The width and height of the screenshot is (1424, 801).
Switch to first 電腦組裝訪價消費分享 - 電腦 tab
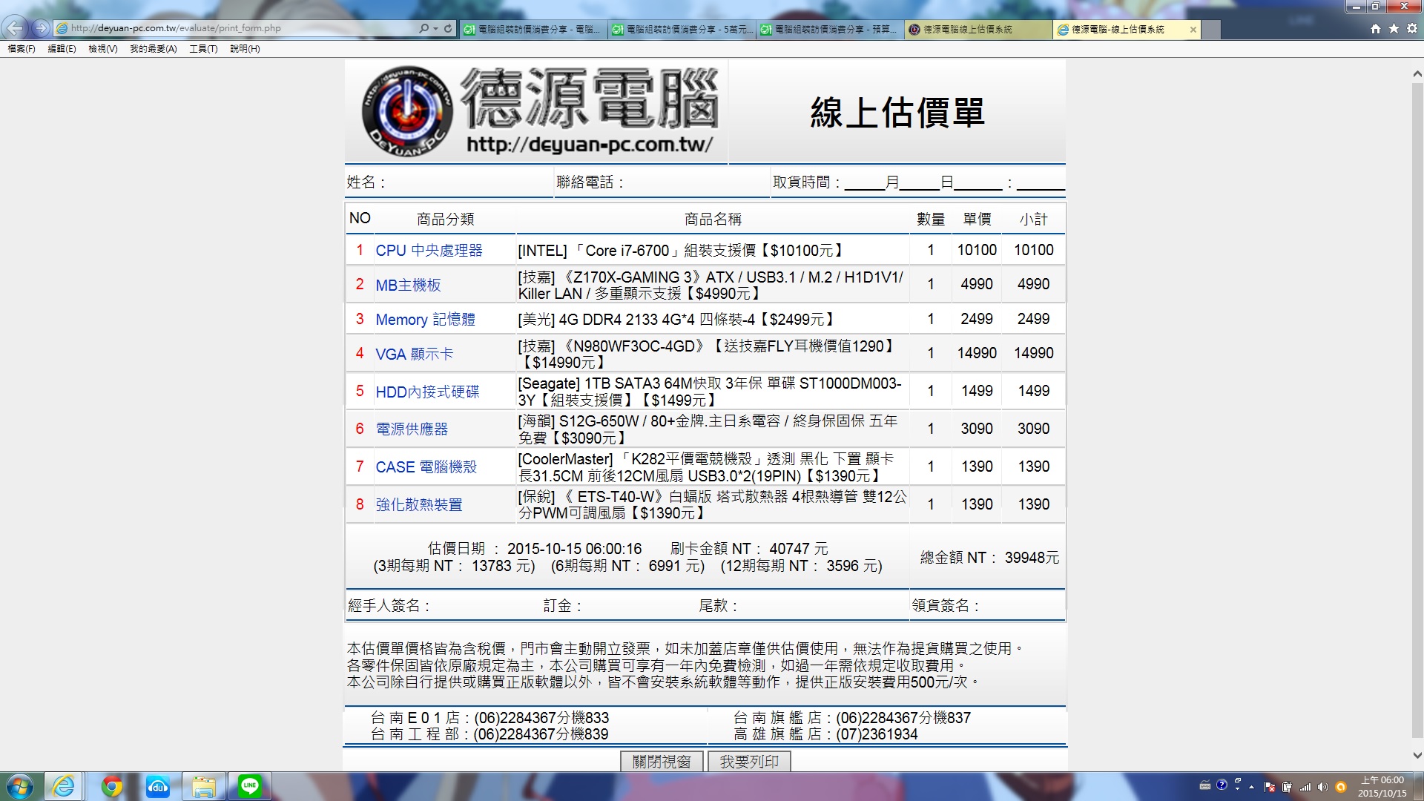click(533, 30)
